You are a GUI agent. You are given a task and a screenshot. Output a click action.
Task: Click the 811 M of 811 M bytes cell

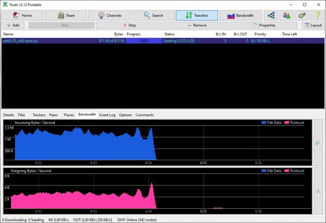coord(111,41)
